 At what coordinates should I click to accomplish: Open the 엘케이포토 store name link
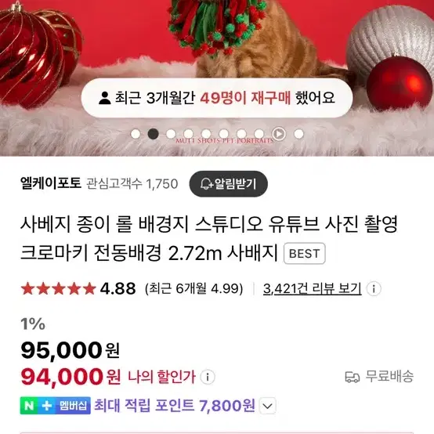pyautogui.click(x=51, y=183)
